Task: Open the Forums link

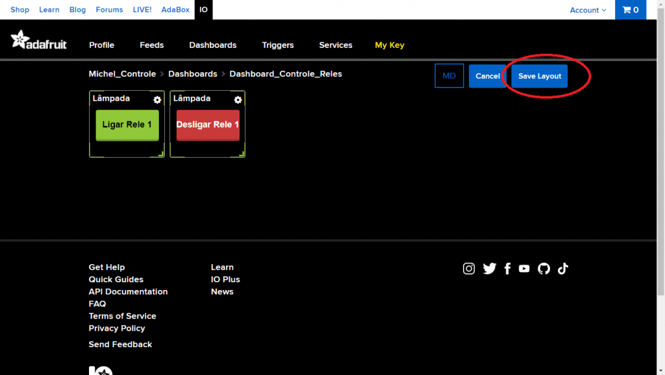Action: 109,10
